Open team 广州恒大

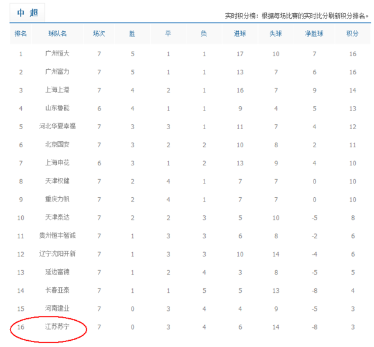(x=57, y=54)
